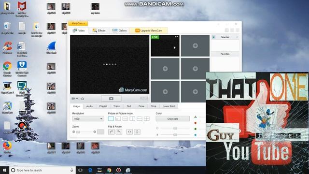The height and width of the screenshot is (174, 309).
Task: Switch to the Video tab
Action: 79,30
